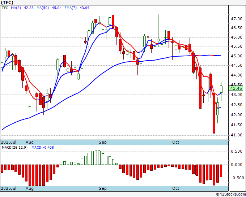Click the 44.50 price axis label

click(x=237, y=65)
